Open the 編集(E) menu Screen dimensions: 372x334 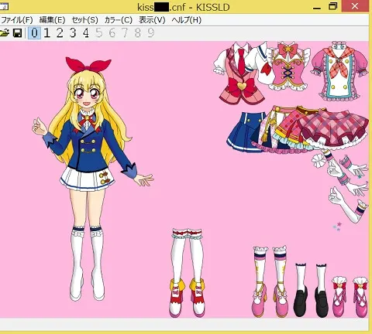(x=52, y=20)
